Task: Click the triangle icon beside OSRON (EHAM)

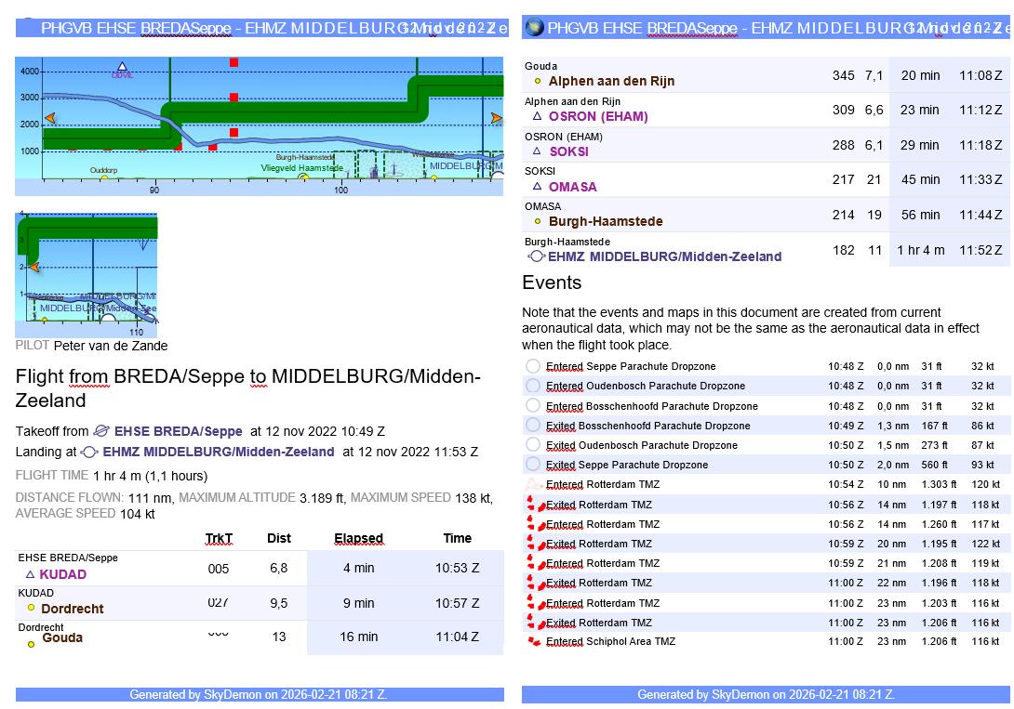Action: click(537, 116)
